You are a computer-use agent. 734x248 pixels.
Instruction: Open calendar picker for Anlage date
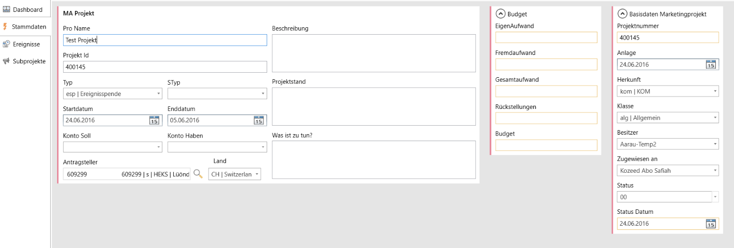710,65
